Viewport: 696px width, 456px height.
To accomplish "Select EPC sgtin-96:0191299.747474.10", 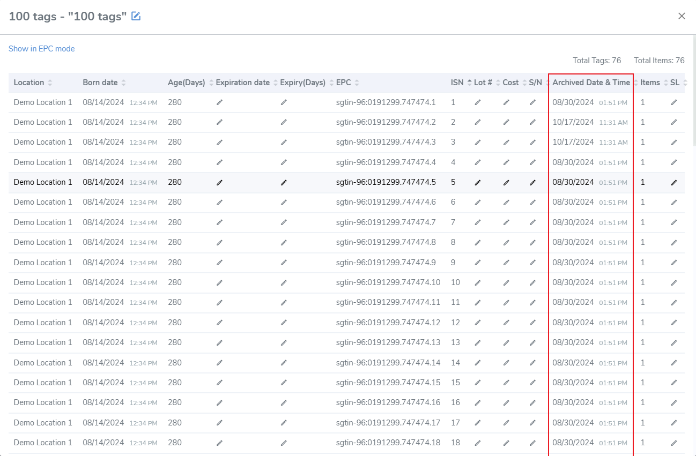I will [x=388, y=282].
